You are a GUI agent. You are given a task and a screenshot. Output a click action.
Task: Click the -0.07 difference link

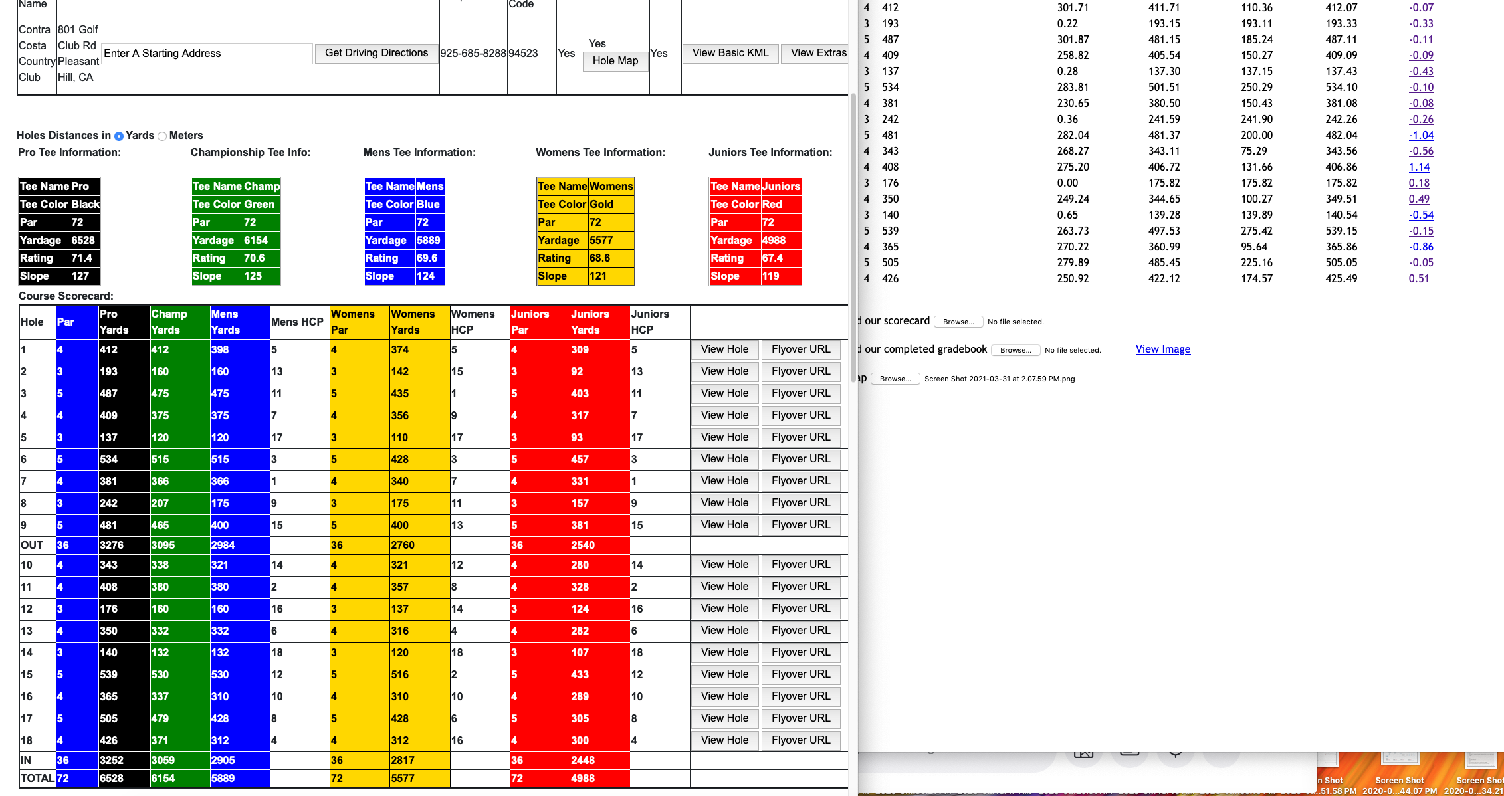point(1421,8)
